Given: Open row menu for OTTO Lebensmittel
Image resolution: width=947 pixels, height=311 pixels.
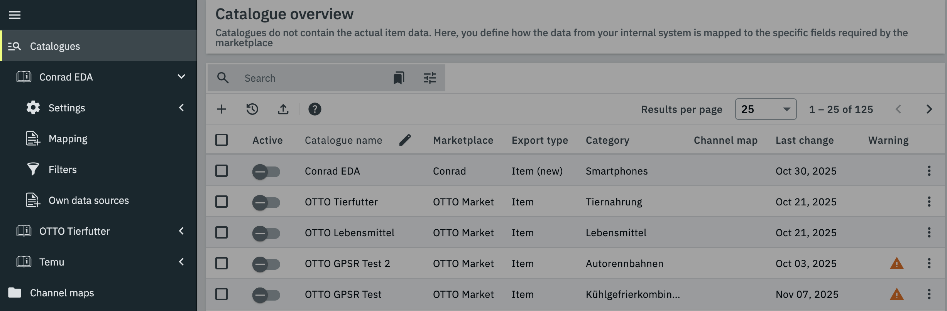Looking at the screenshot, I should (929, 232).
